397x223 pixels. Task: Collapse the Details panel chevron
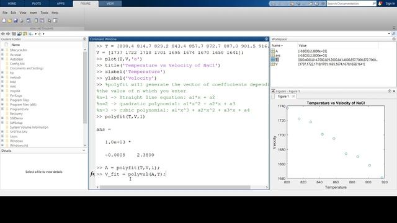[84, 151]
